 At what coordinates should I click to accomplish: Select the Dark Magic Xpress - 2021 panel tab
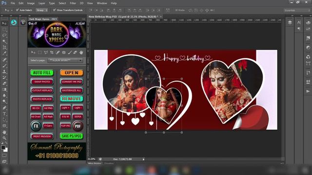[x=43, y=19]
